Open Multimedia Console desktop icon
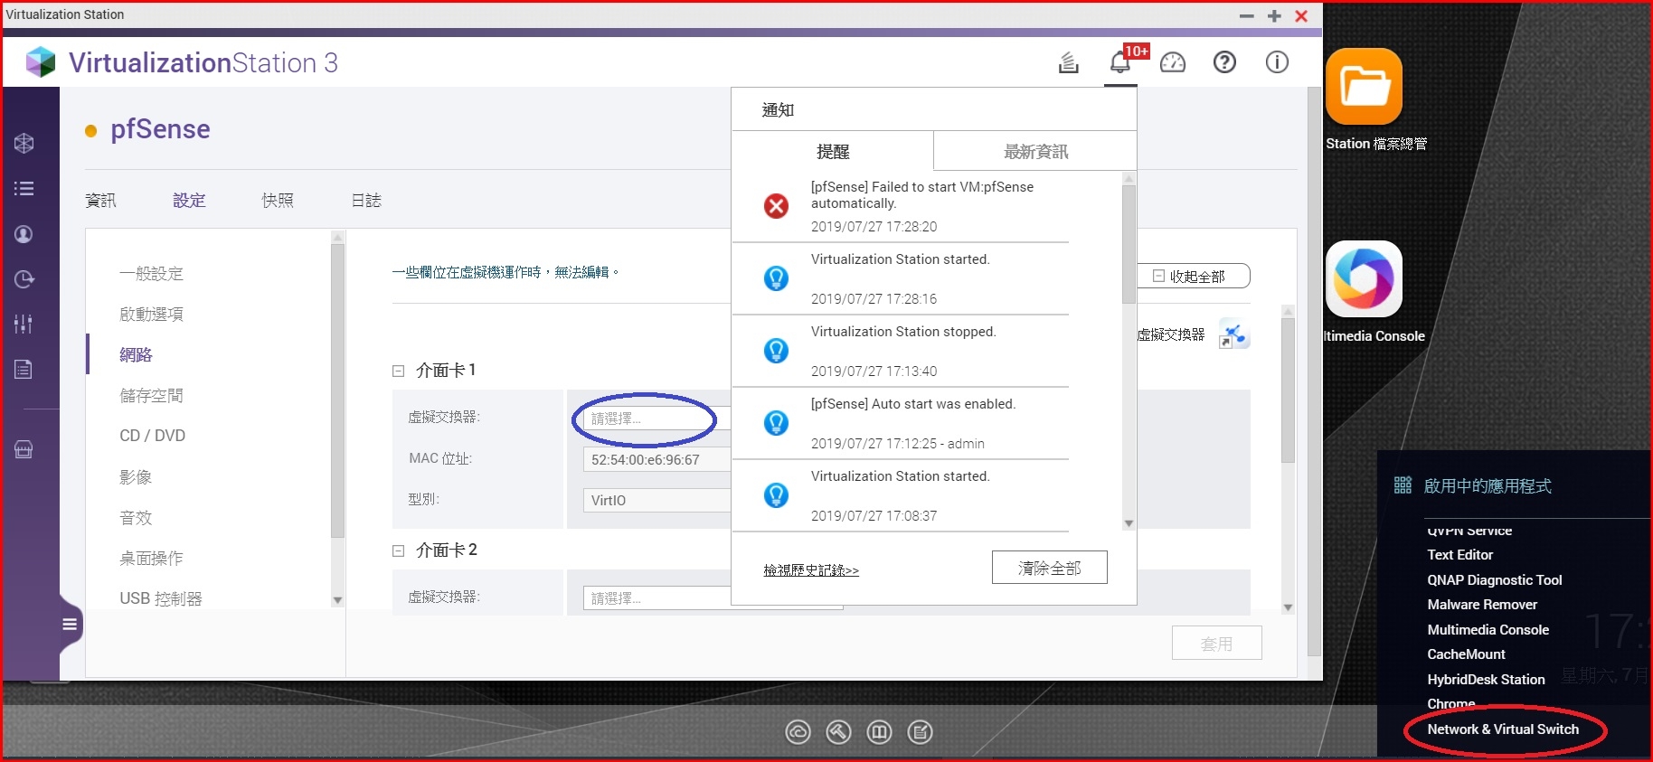The width and height of the screenshot is (1653, 762). point(1364,278)
